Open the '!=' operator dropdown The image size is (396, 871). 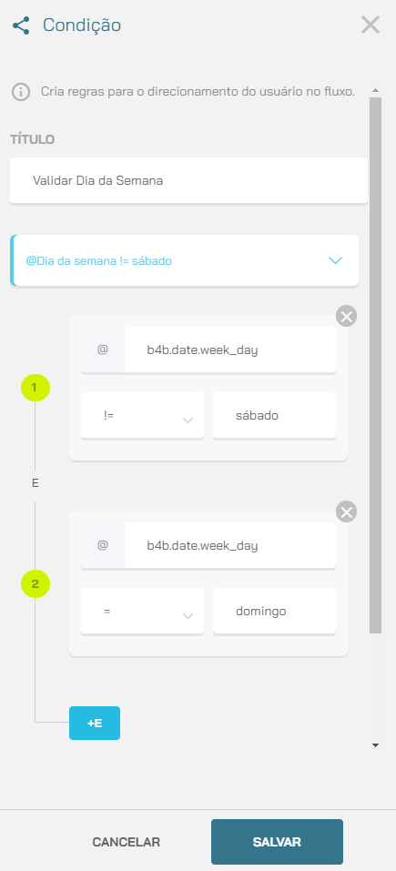pos(142,416)
